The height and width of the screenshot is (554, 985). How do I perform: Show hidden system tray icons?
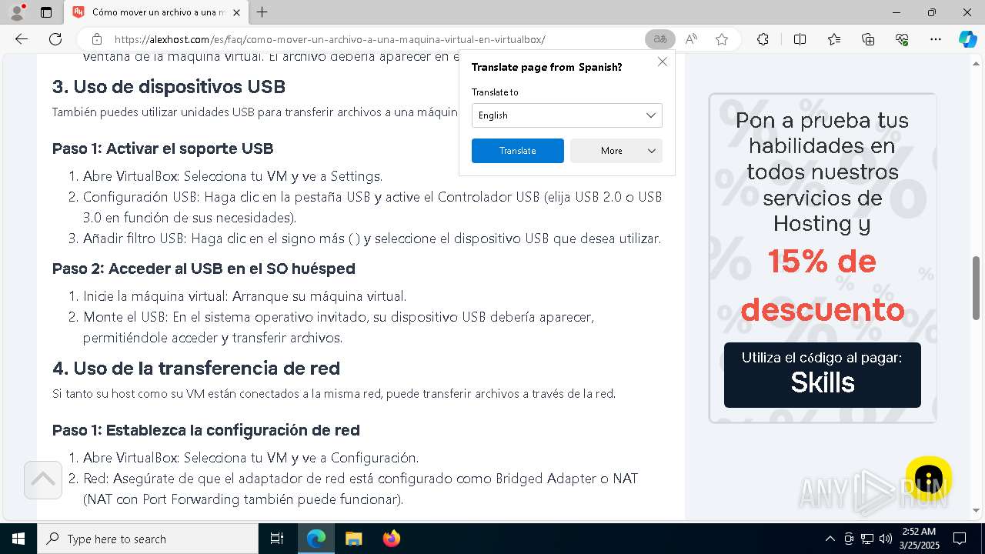pos(830,539)
